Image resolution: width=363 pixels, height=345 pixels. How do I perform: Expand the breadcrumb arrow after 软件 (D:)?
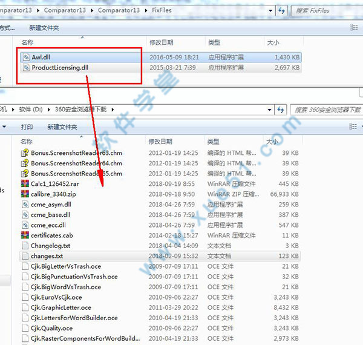tap(51, 109)
